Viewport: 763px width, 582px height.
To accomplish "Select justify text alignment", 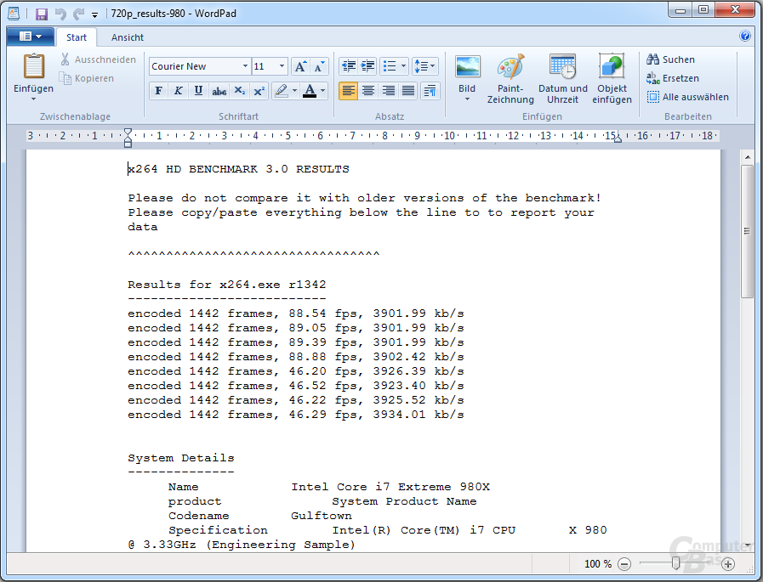I will point(407,90).
